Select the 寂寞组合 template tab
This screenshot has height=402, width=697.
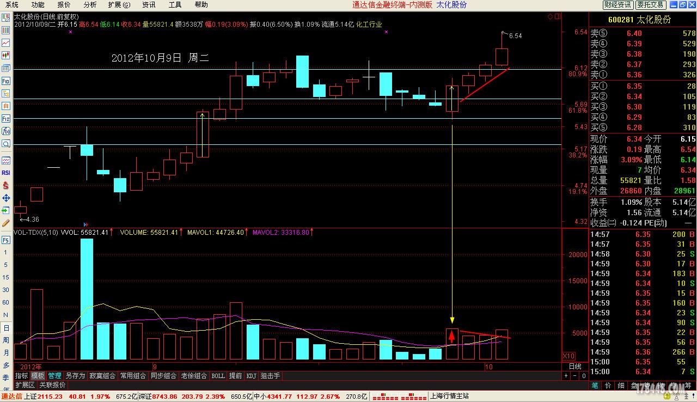click(103, 376)
